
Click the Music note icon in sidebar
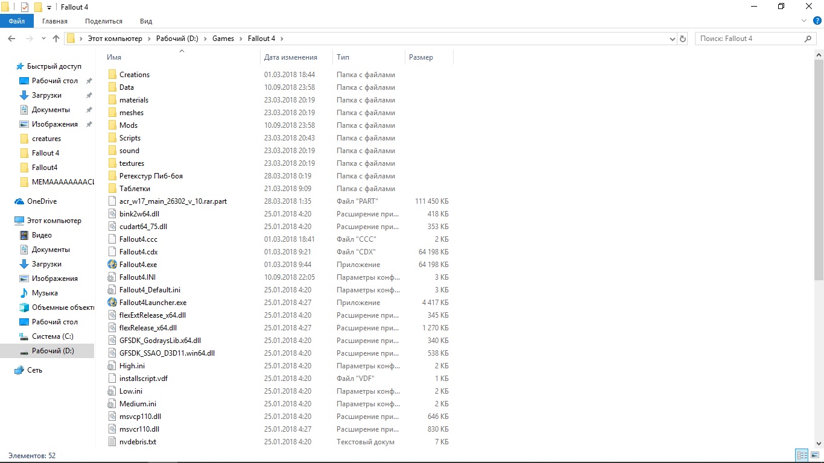[x=24, y=293]
